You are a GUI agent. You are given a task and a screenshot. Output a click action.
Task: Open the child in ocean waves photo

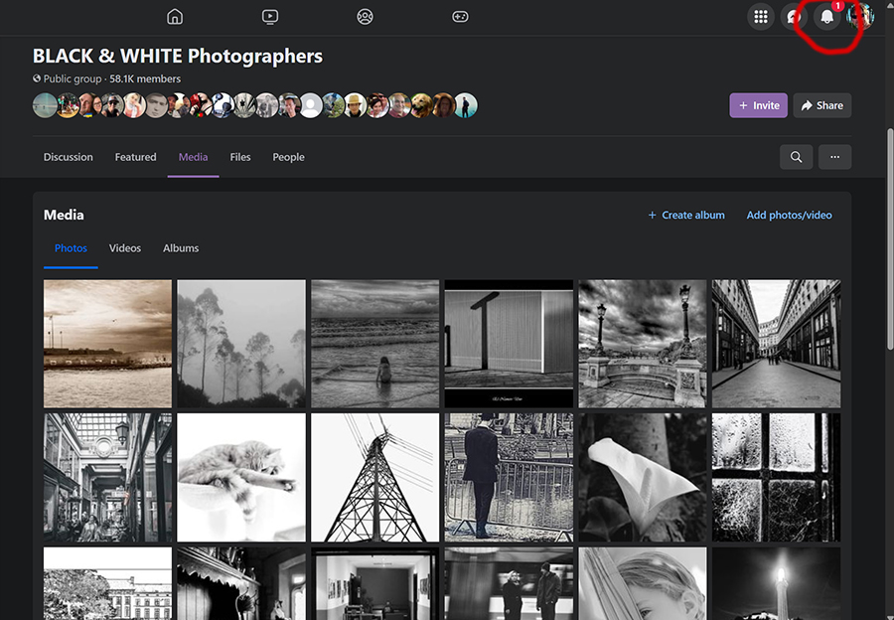375,344
